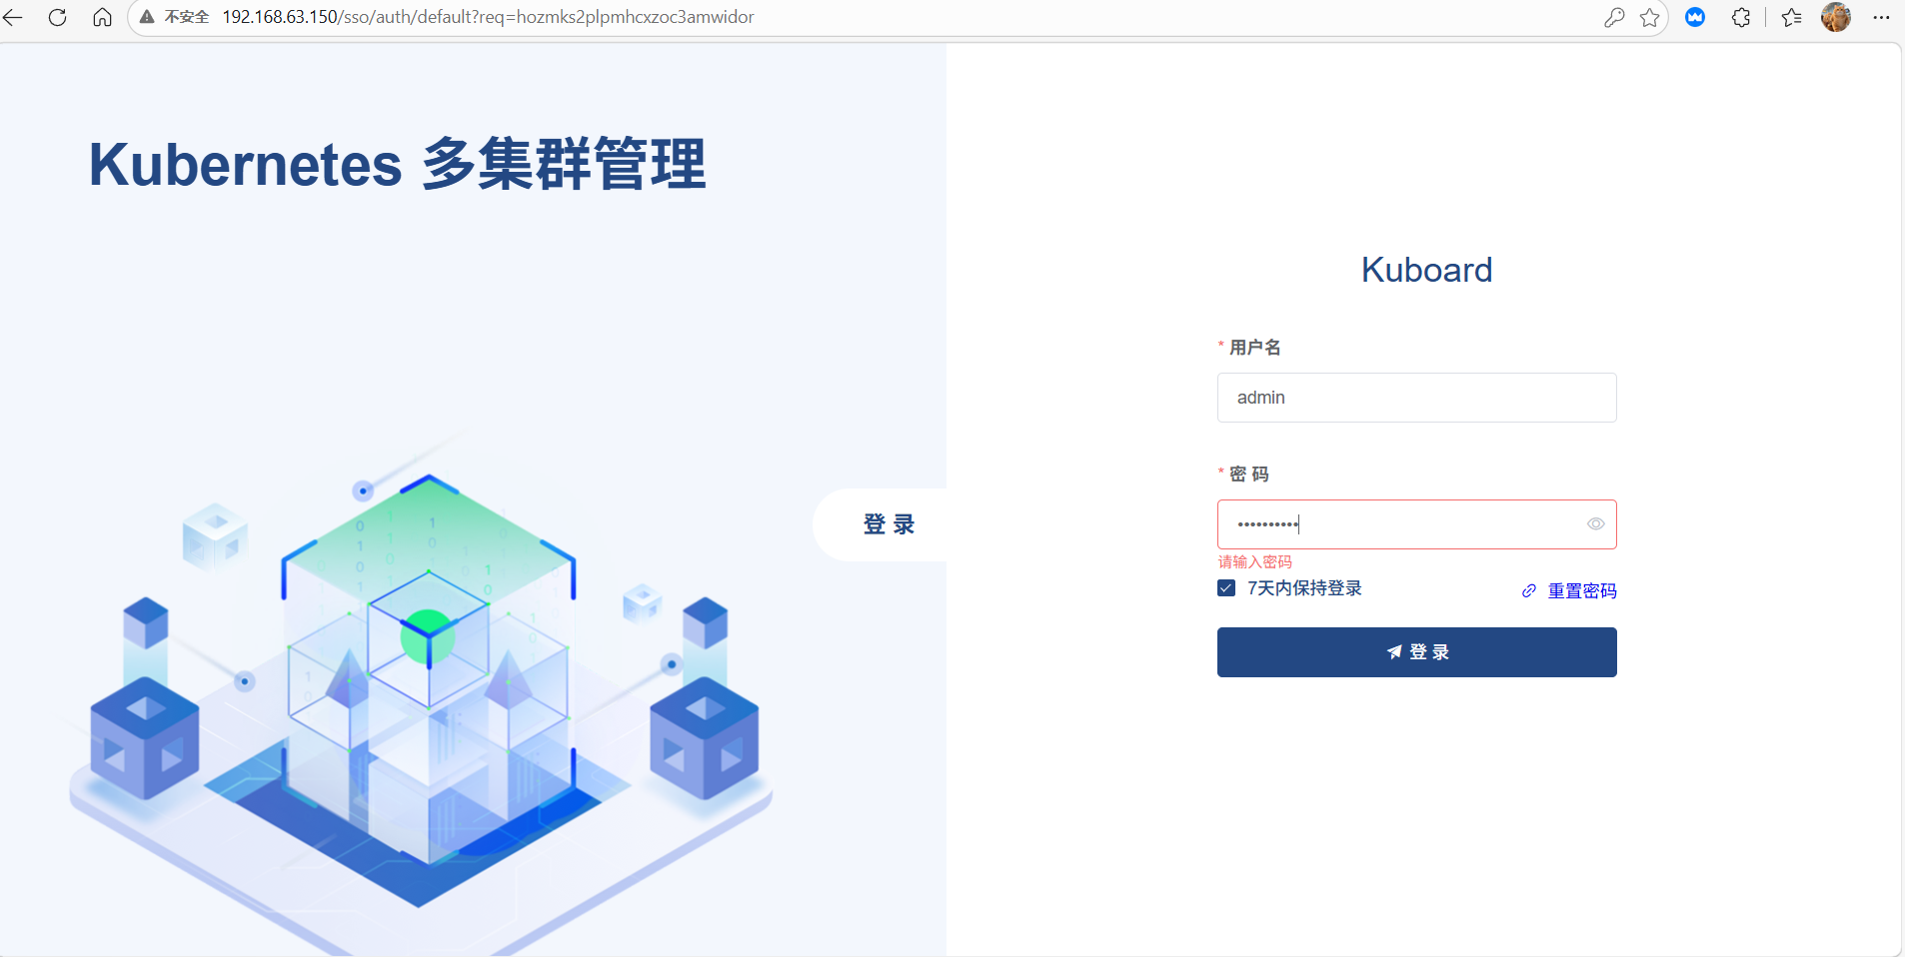Screen dimensions: 1905x957
Task: Focus the 密码 password field
Action: click(x=1416, y=524)
